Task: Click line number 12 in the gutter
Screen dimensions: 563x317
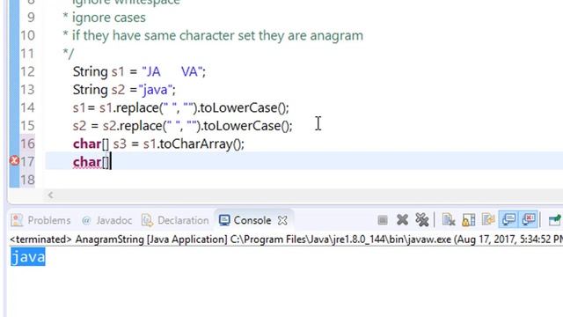Action: pos(27,71)
